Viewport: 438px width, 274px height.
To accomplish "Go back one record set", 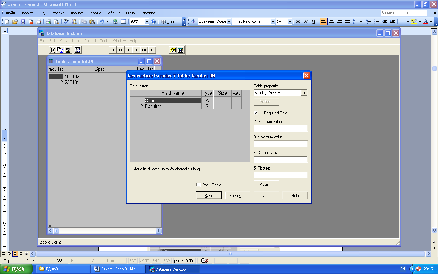I will (x=120, y=50).
